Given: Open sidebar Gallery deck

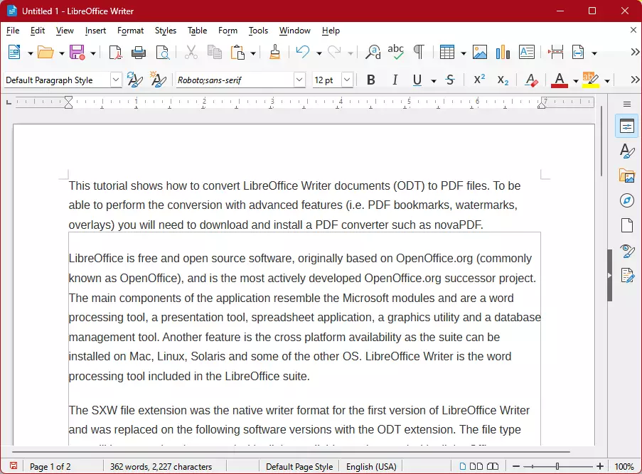Looking at the screenshot, I should click(627, 176).
